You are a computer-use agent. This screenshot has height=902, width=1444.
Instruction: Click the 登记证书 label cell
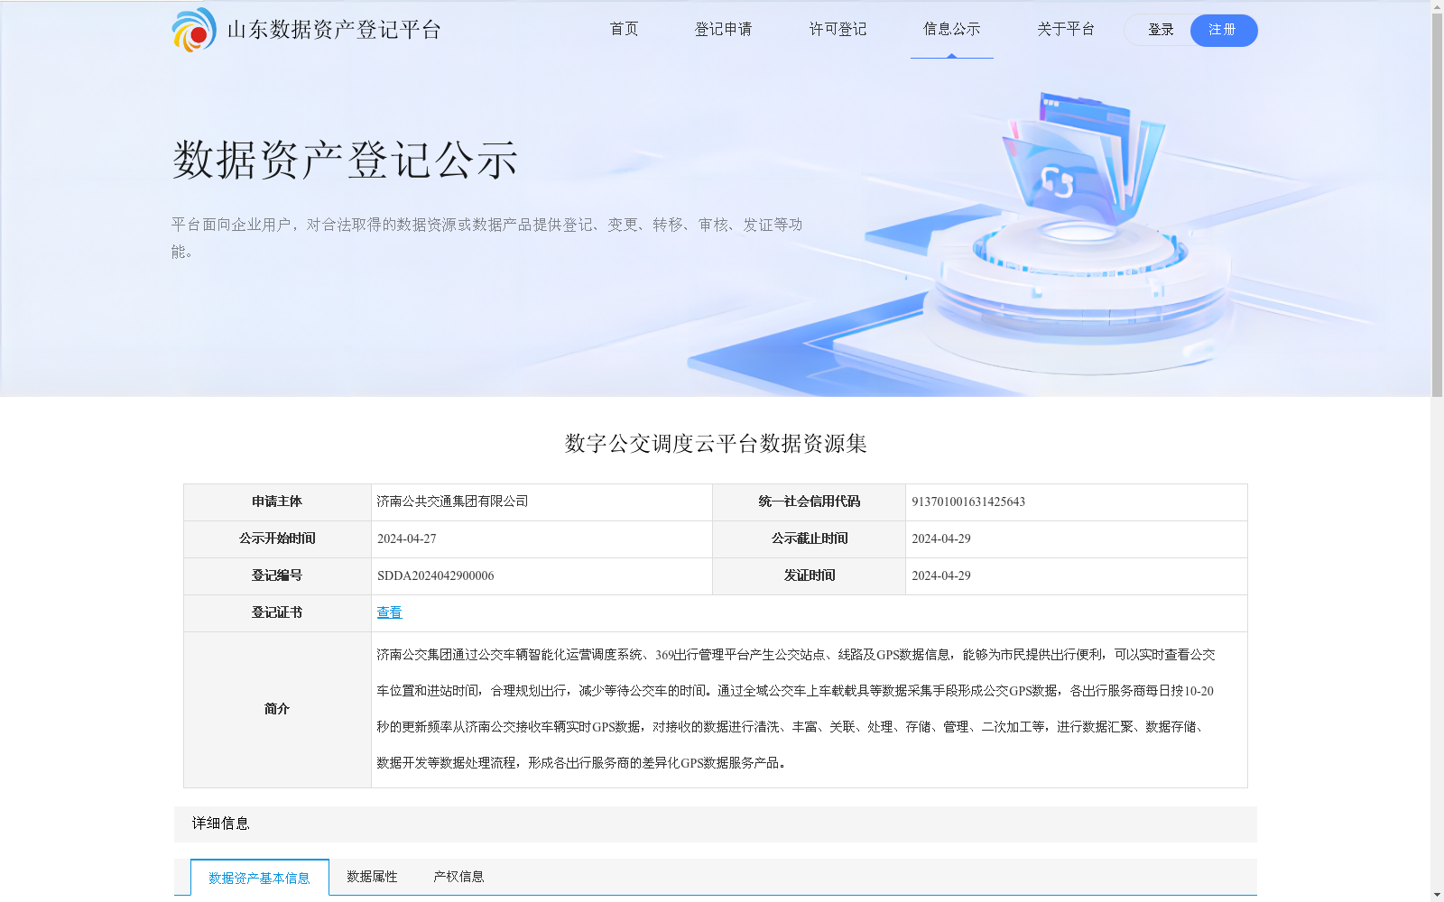(x=277, y=613)
